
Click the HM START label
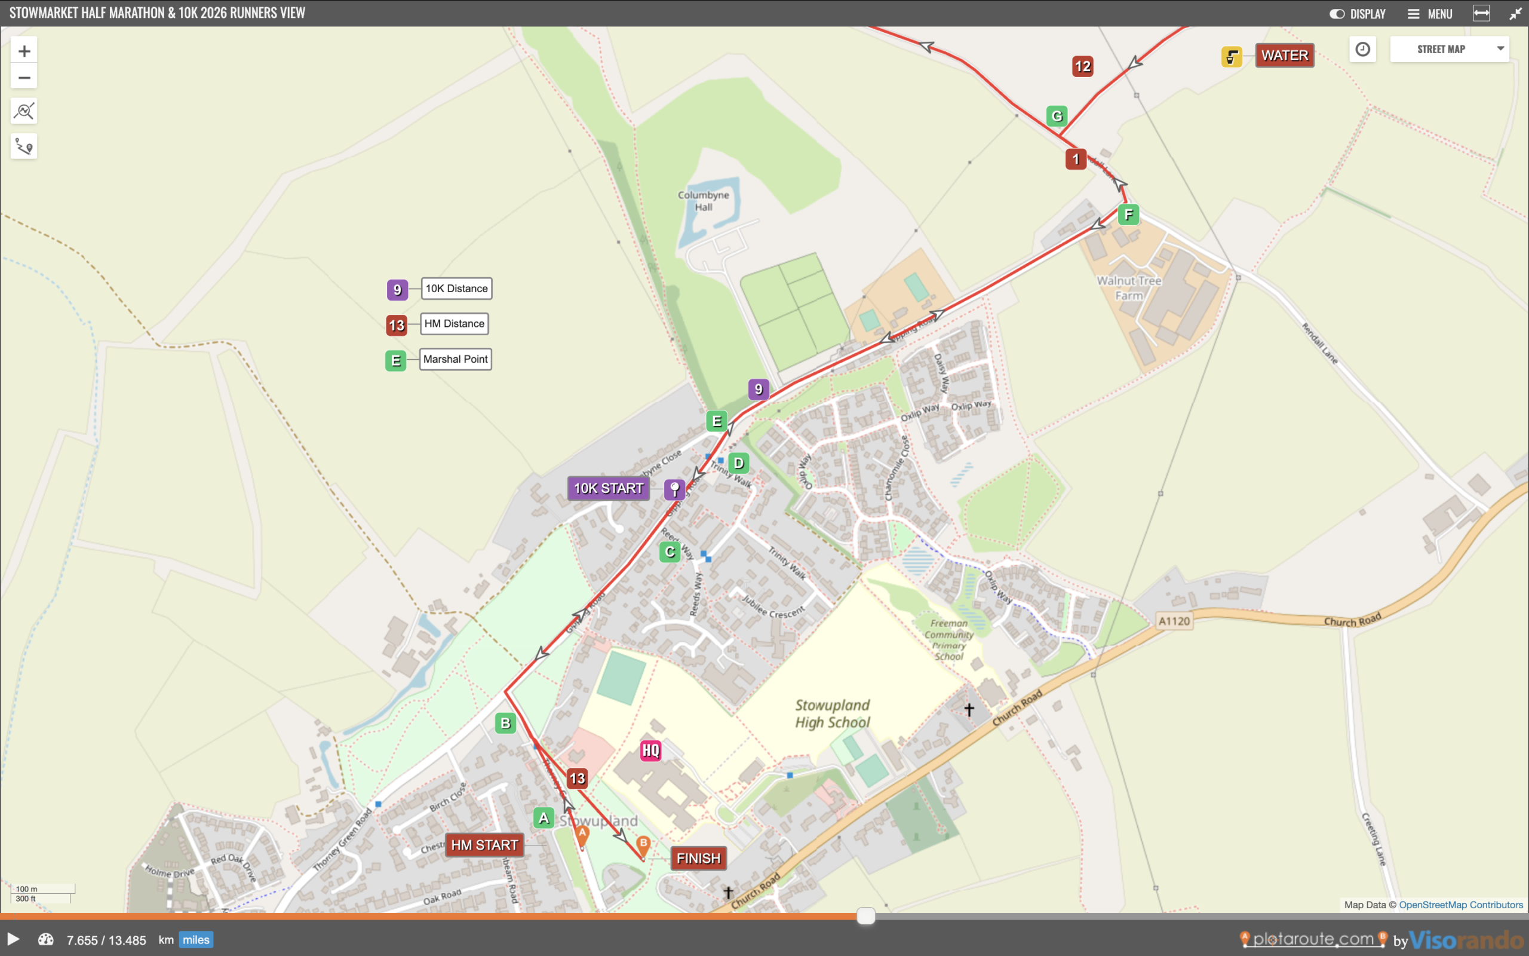(484, 845)
